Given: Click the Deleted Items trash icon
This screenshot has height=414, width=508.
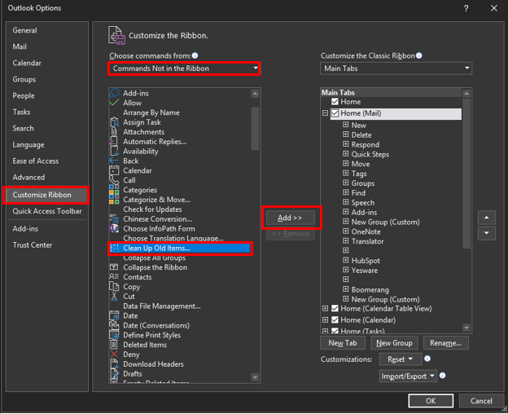Looking at the screenshot, I should [114, 345].
